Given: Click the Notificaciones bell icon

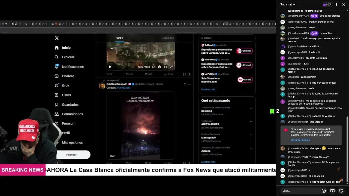Looking at the screenshot, I should tap(56, 67).
